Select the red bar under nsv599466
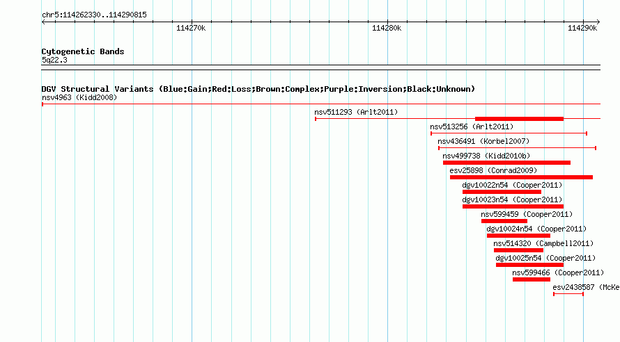This screenshot has height=342, width=620. pyautogui.click(x=532, y=279)
